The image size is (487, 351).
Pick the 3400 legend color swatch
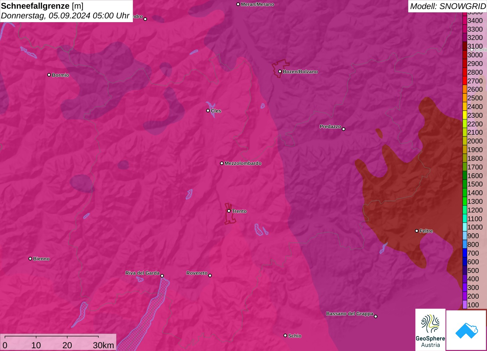[x=465, y=20]
